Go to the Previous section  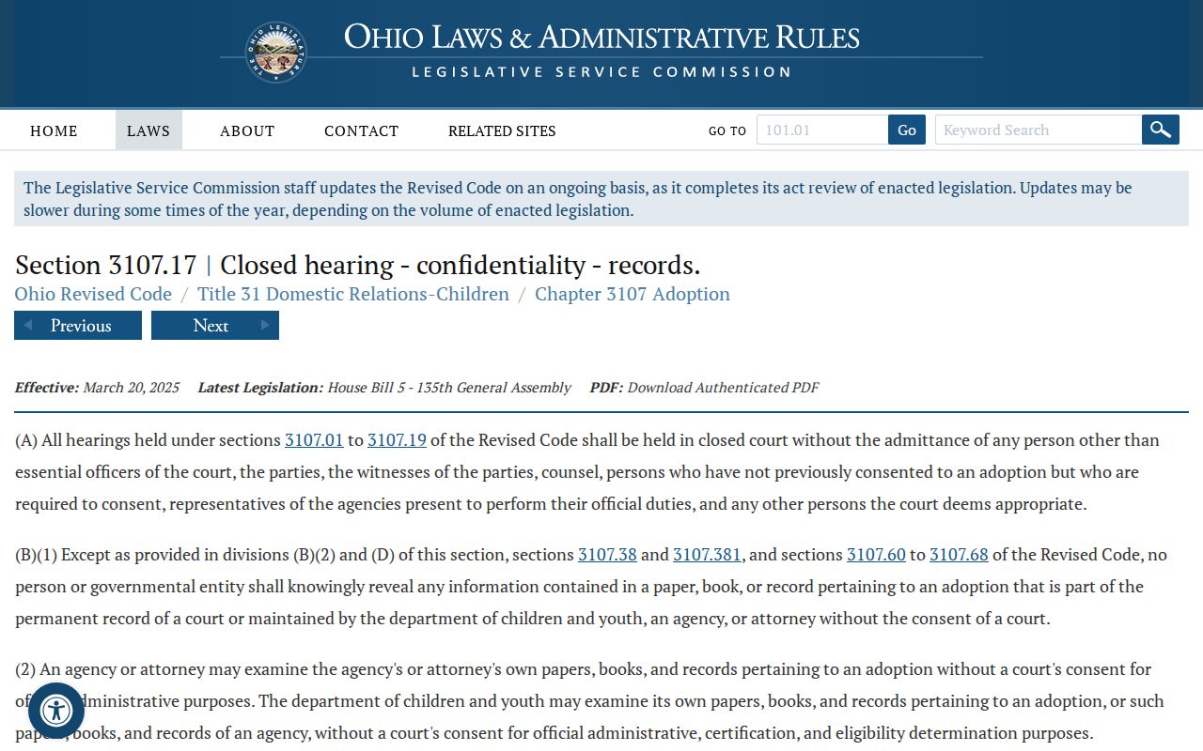(x=78, y=326)
